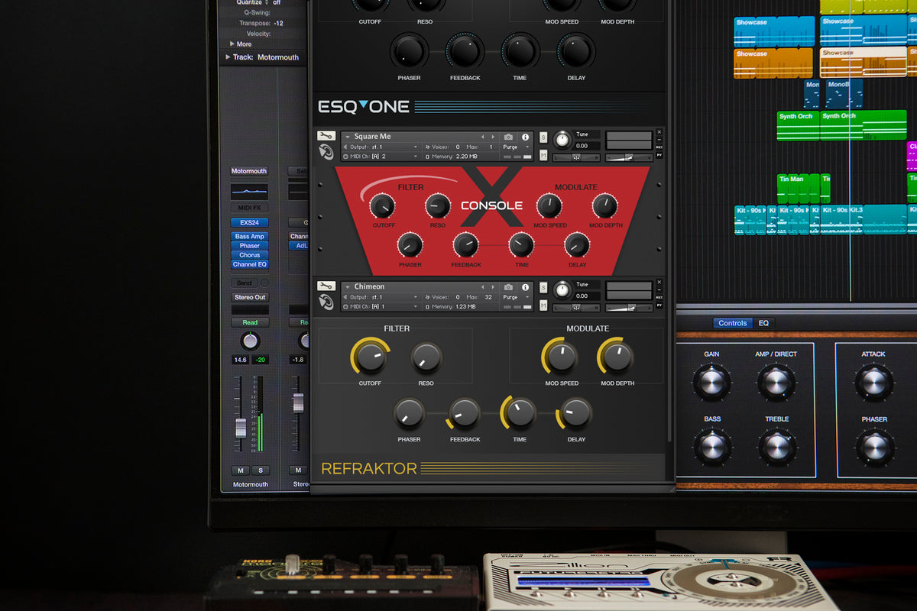
Task: Click the snapshot camera icon on Square Me
Action: pyautogui.click(x=509, y=137)
